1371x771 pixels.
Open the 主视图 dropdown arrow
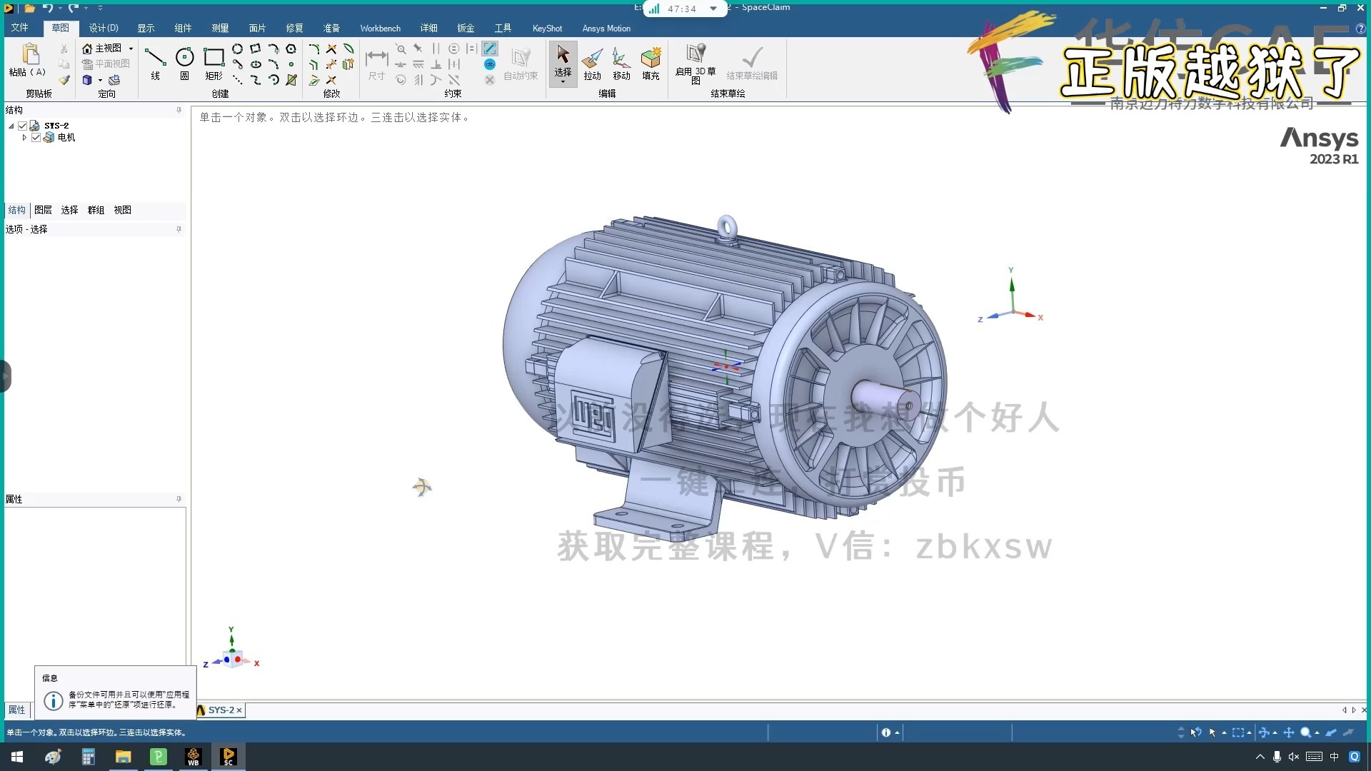pos(131,49)
